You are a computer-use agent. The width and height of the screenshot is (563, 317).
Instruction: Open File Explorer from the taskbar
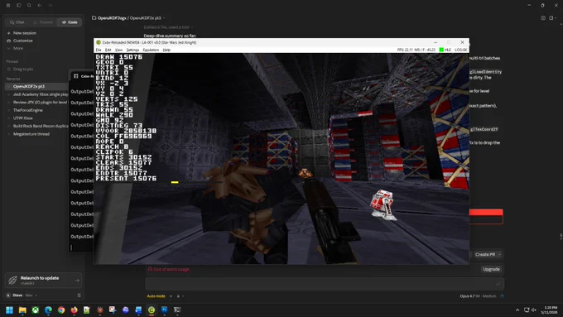click(22, 310)
